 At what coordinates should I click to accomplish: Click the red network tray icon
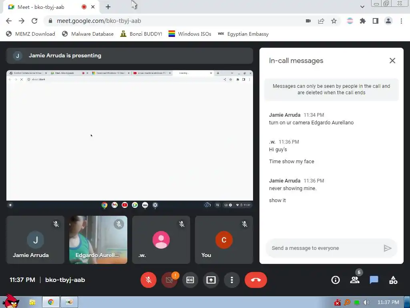(337, 302)
